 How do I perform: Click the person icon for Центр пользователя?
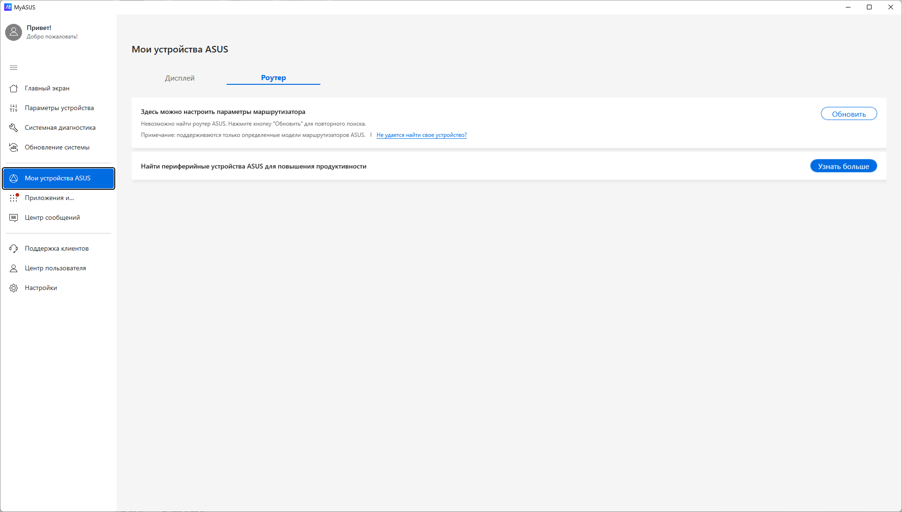[14, 268]
